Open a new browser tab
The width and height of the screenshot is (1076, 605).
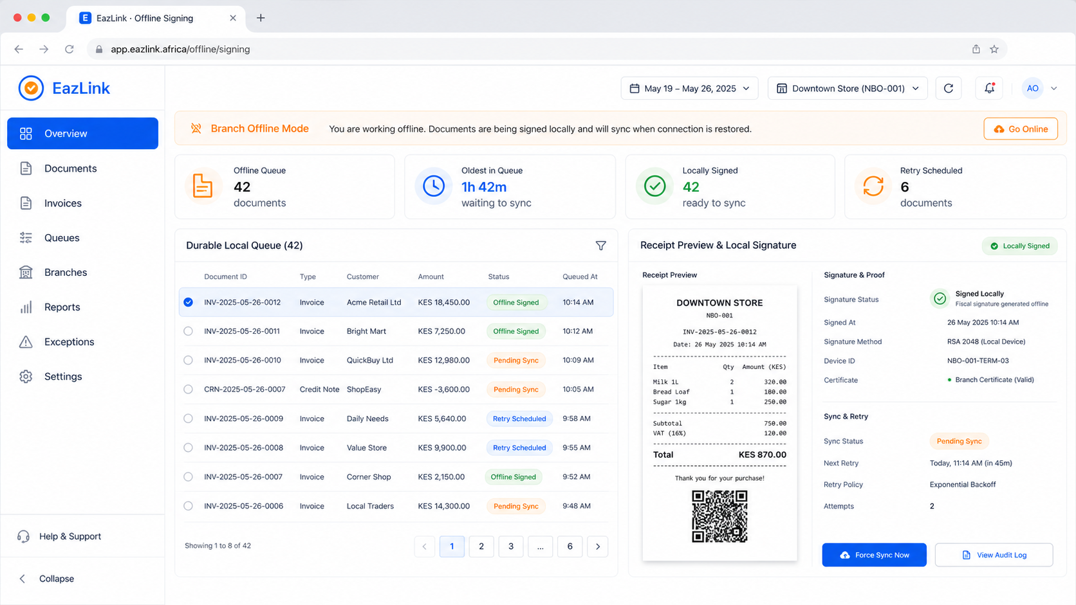pos(261,18)
